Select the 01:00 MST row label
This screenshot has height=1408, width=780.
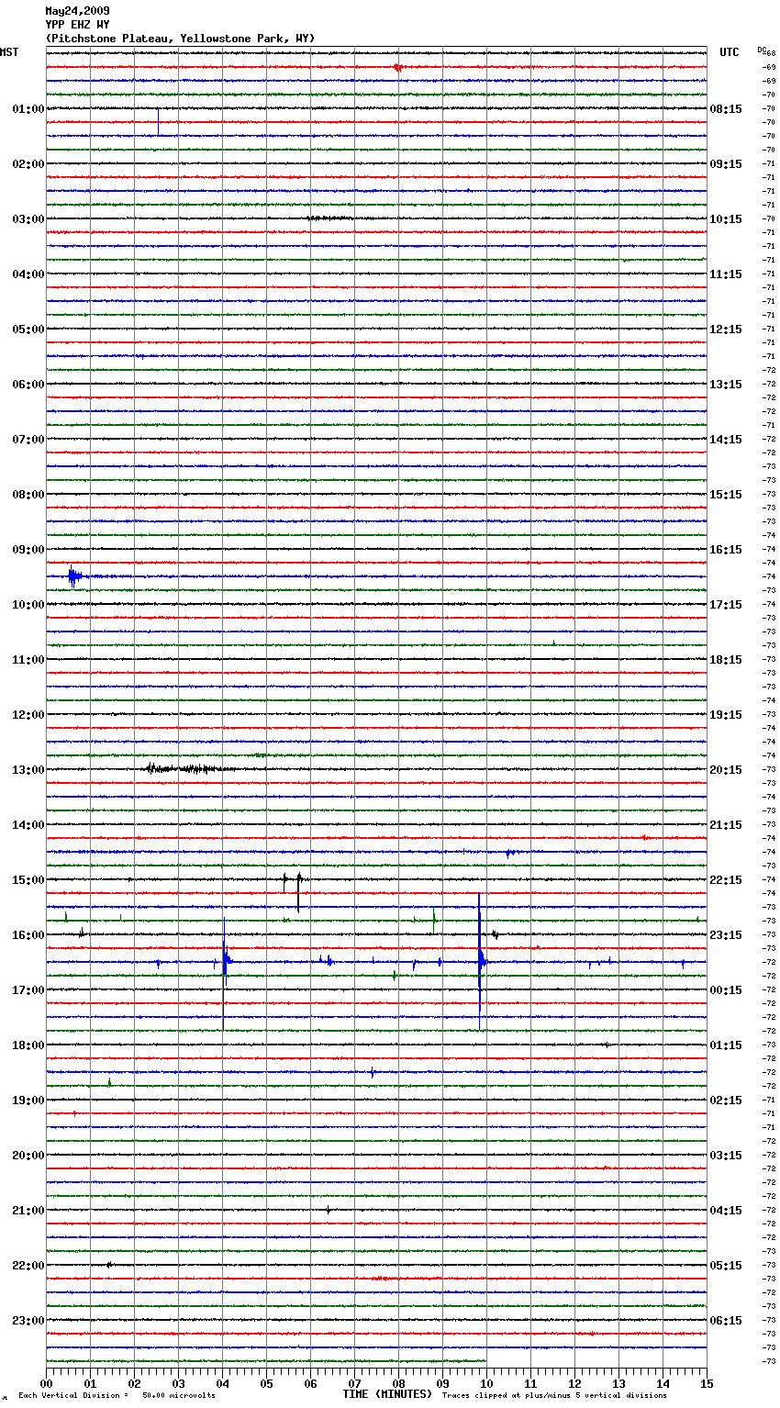click(28, 109)
